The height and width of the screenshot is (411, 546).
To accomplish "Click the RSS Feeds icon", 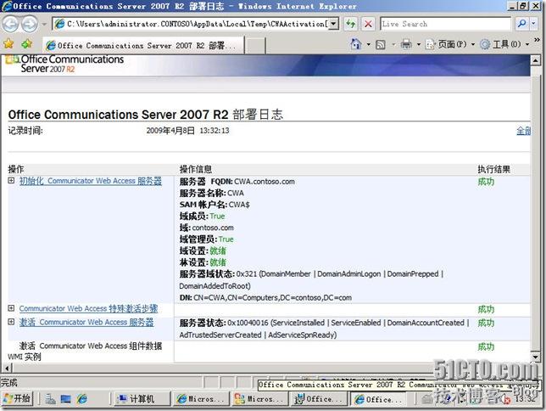I will [381, 45].
